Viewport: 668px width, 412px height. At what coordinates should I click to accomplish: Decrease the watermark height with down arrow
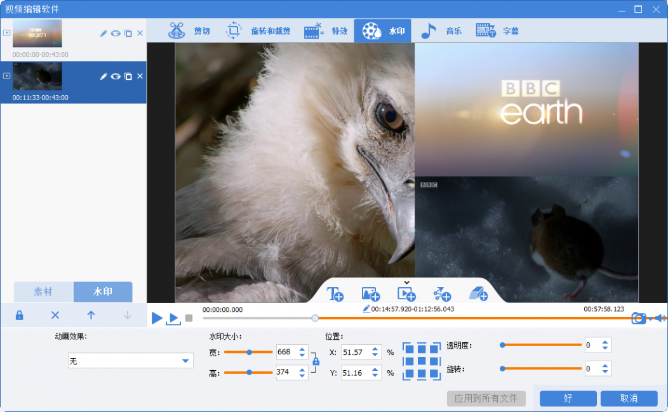pos(302,376)
